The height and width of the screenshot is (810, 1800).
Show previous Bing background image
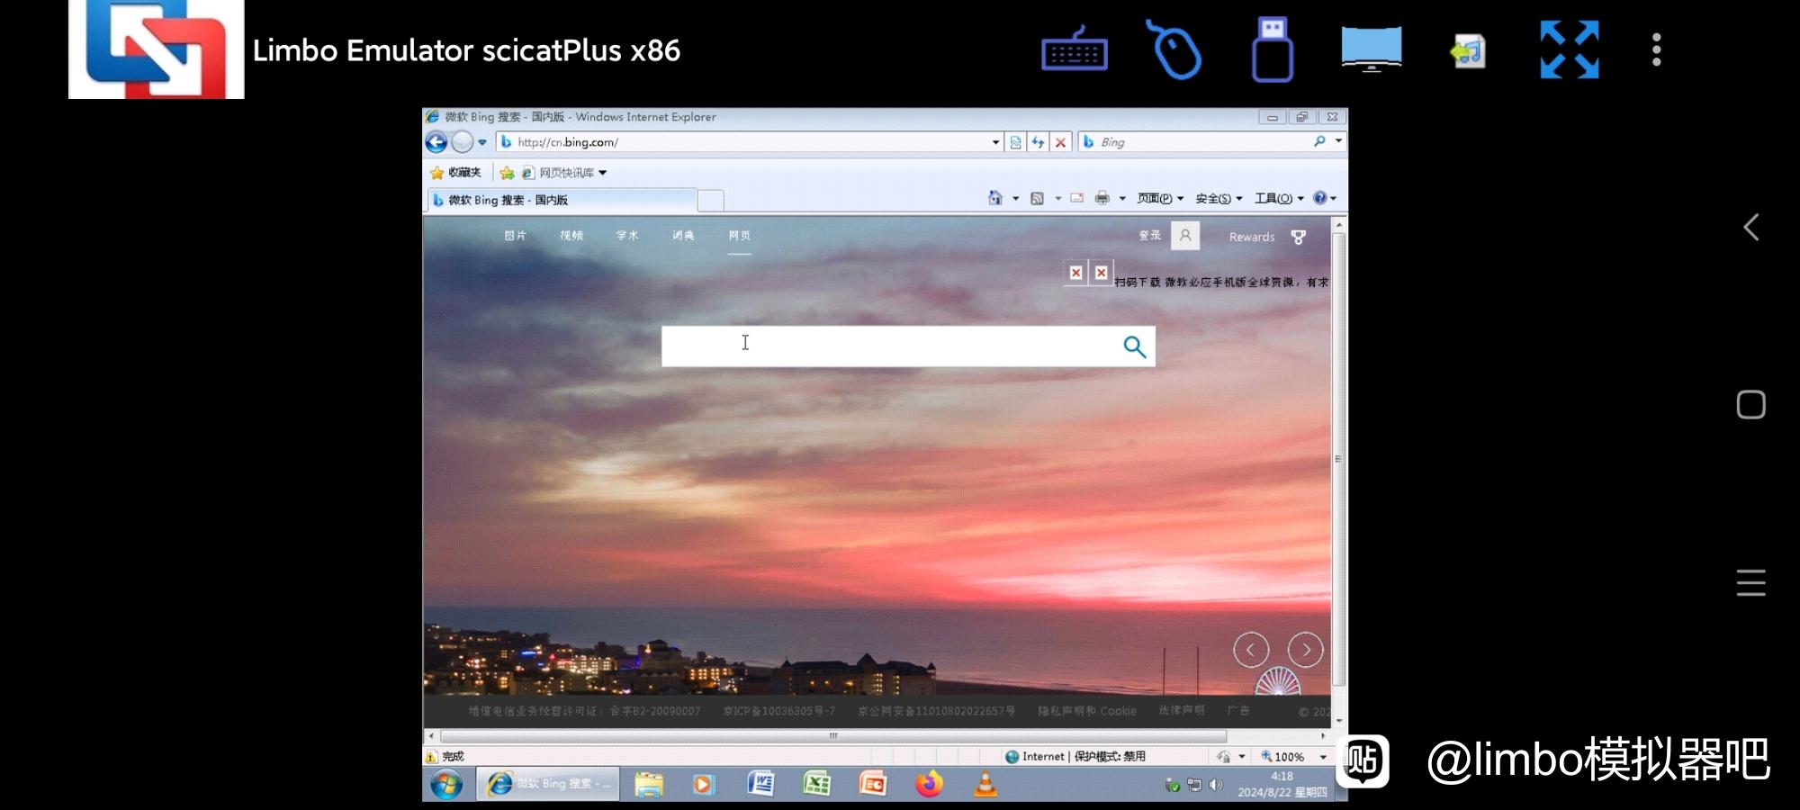click(x=1251, y=649)
